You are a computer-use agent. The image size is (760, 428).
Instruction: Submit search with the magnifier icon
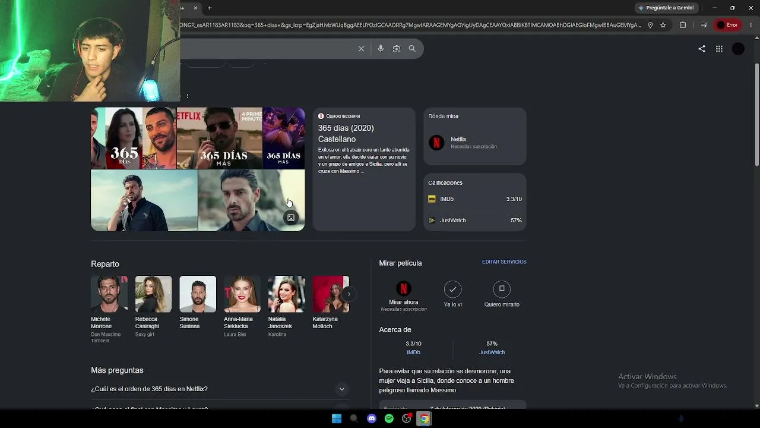[x=412, y=49]
